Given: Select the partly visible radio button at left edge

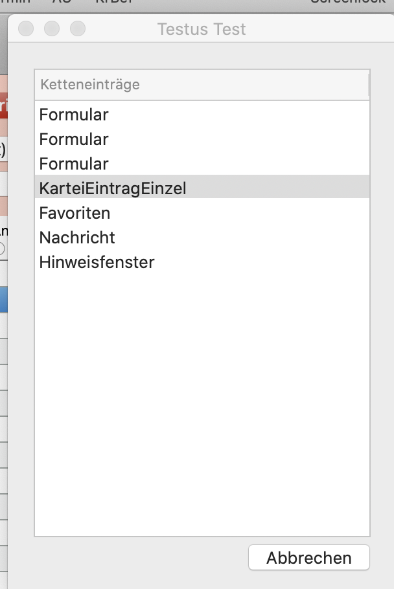Looking at the screenshot, I should tap(2, 249).
